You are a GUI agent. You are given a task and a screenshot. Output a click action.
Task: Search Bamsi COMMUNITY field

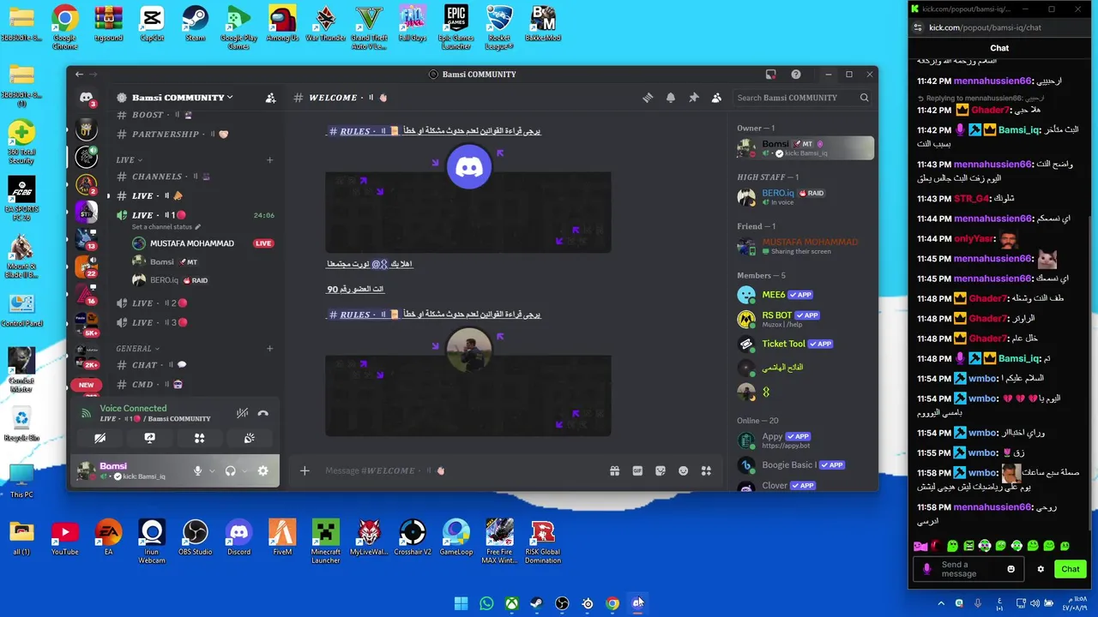click(x=803, y=98)
